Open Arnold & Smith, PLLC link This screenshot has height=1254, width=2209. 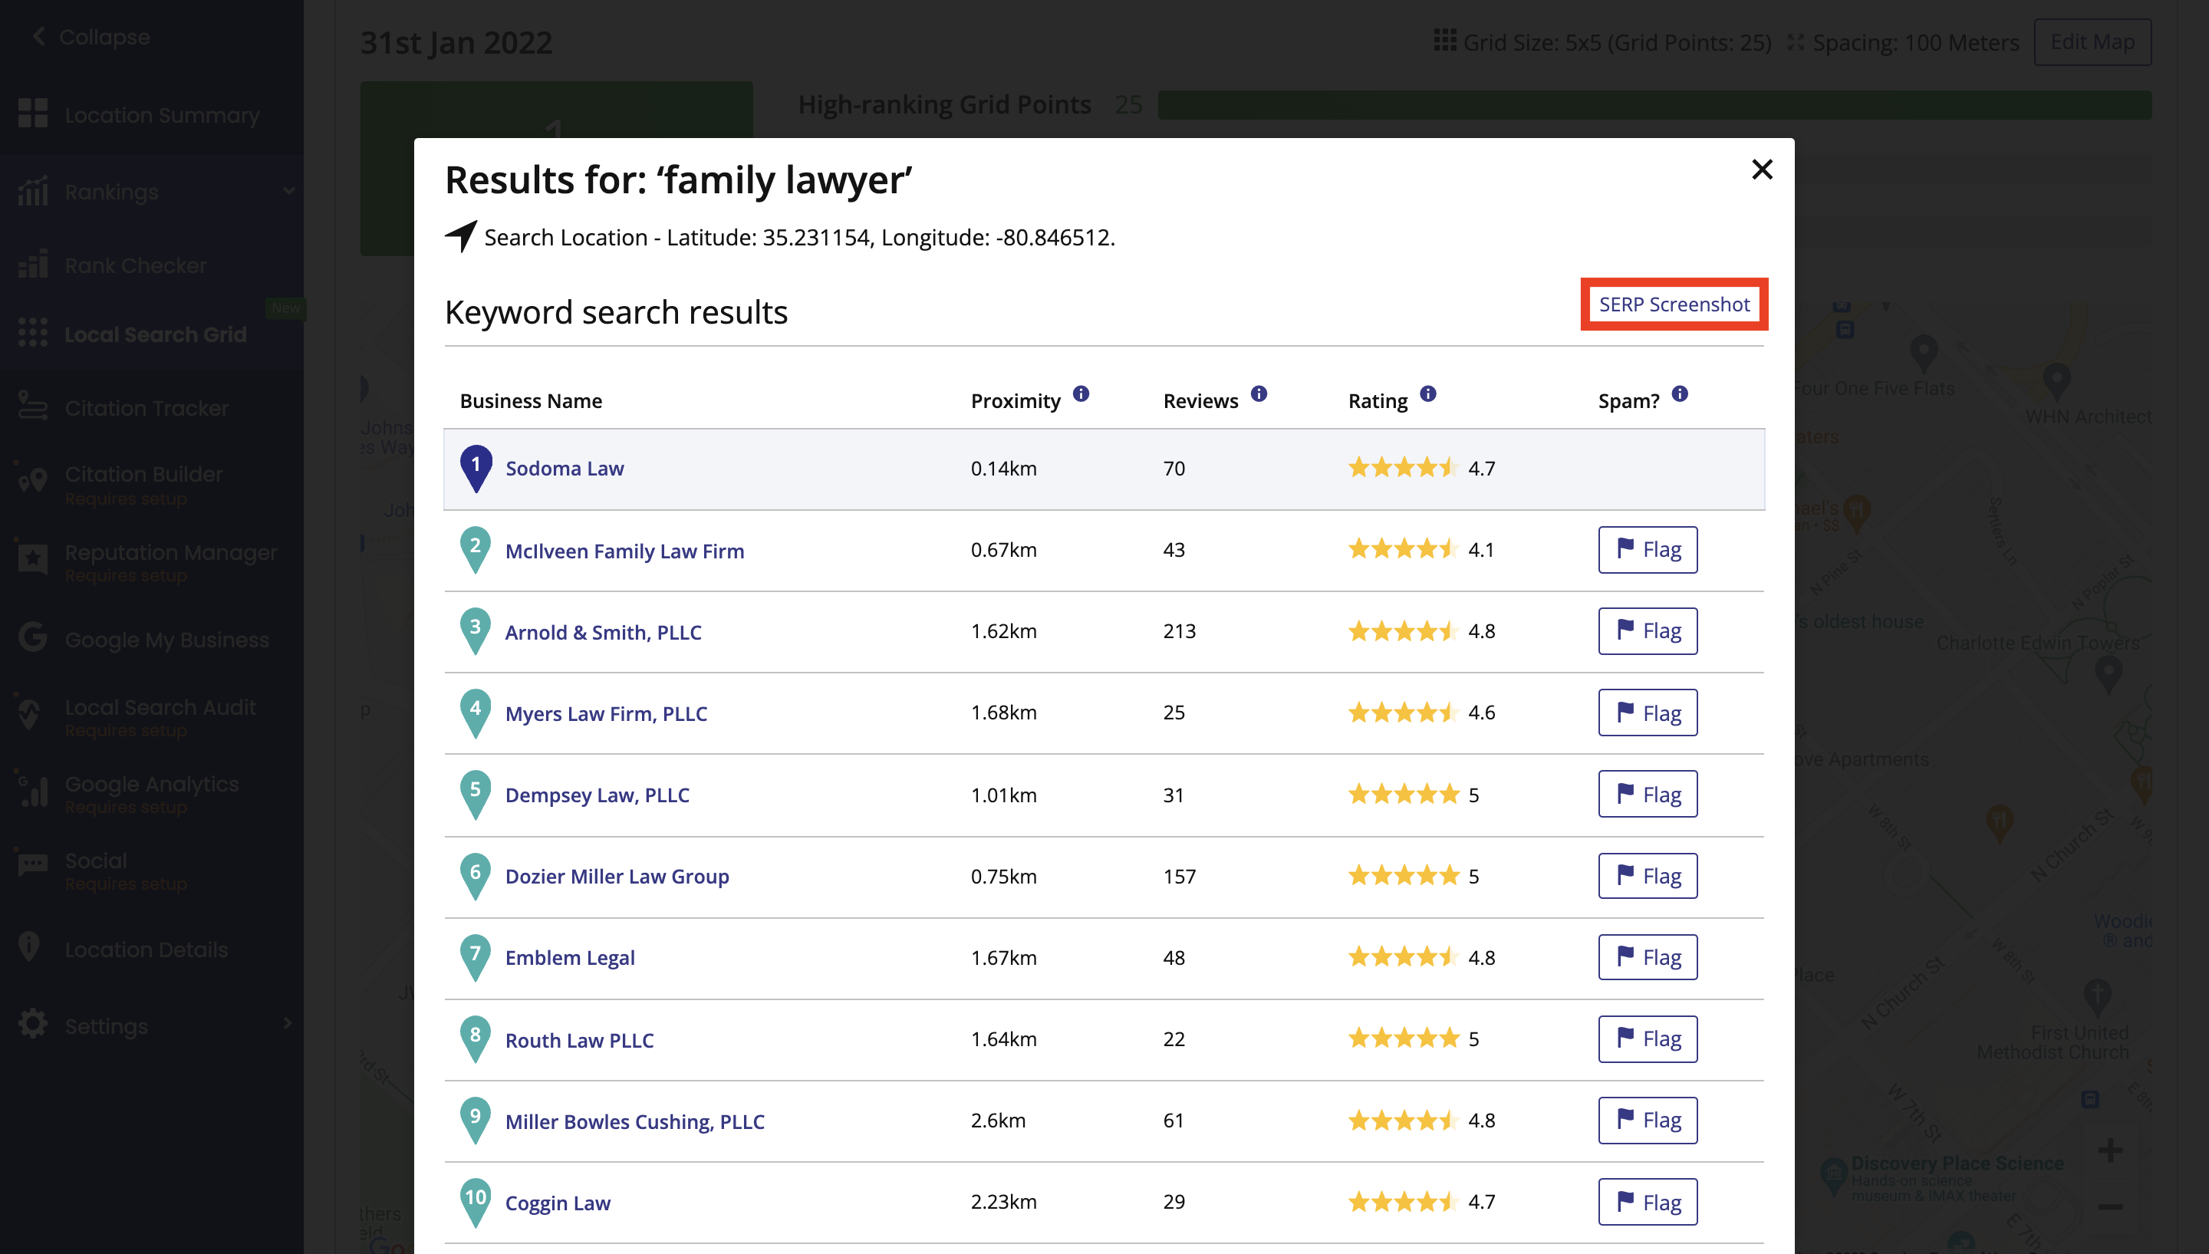[x=603, y=631]
